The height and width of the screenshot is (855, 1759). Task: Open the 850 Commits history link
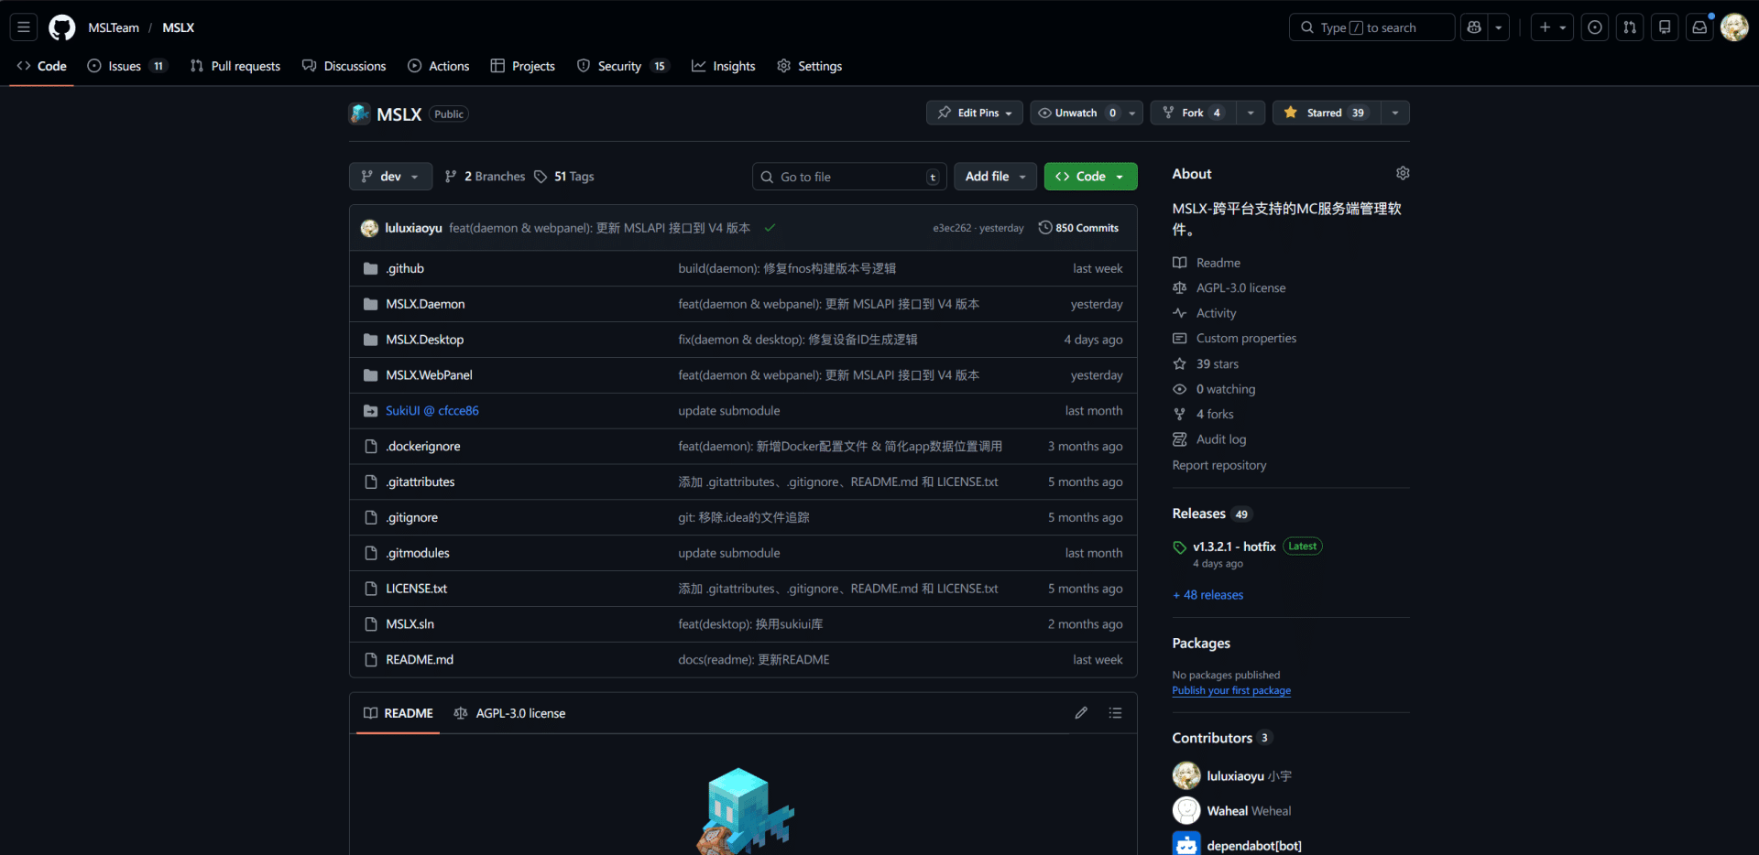1078,228
